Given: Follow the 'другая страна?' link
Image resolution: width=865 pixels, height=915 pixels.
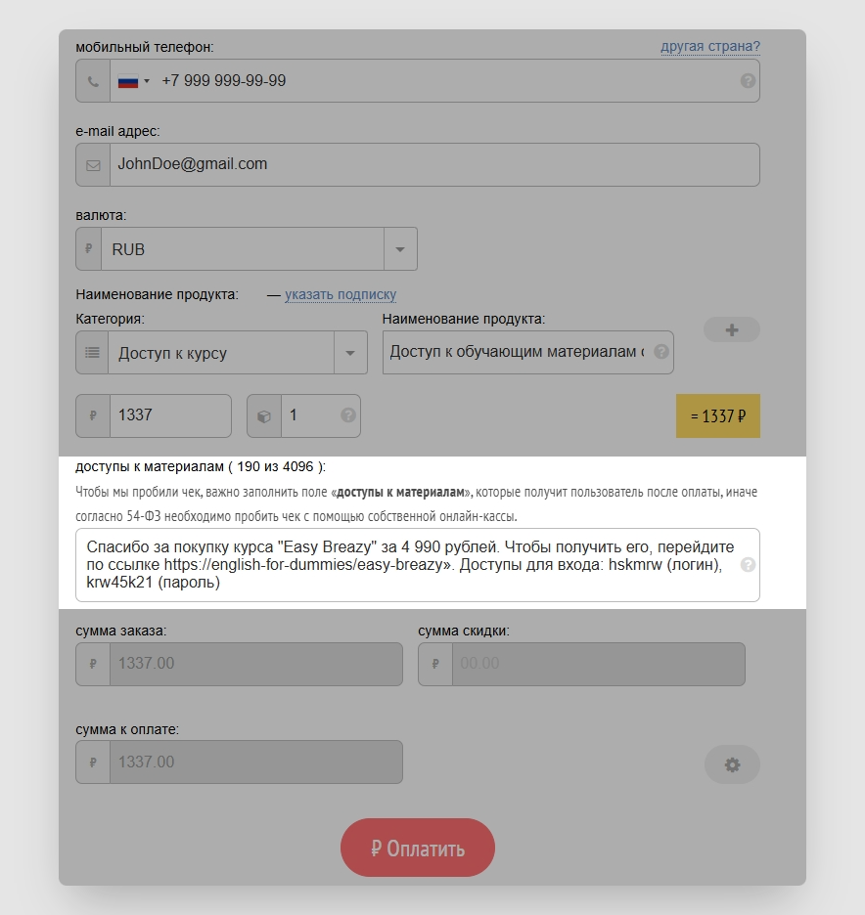Looking at the screenshot, I should click(709, 46).
